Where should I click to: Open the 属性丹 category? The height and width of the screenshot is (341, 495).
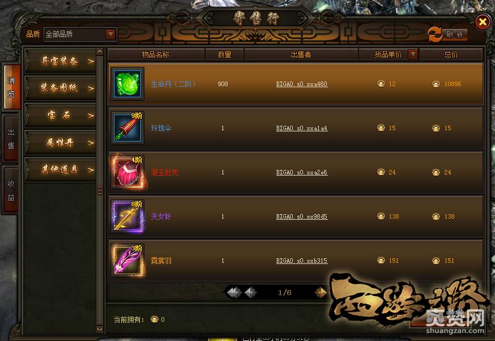click(x=60, y=142)
